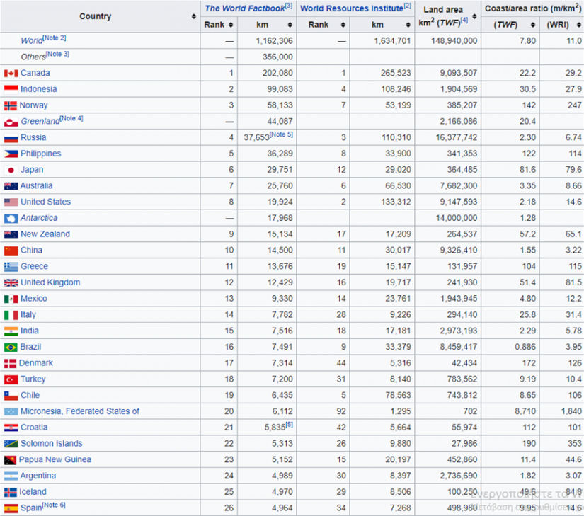Click the Solomon Islands flag icon
584x516 pixels.
(11, 443)
